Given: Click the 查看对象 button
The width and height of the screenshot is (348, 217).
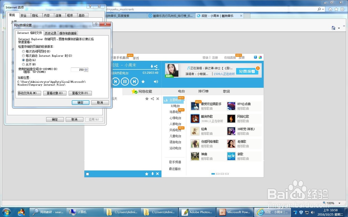Looking at the screenshot, I should (x=55, y=93).
